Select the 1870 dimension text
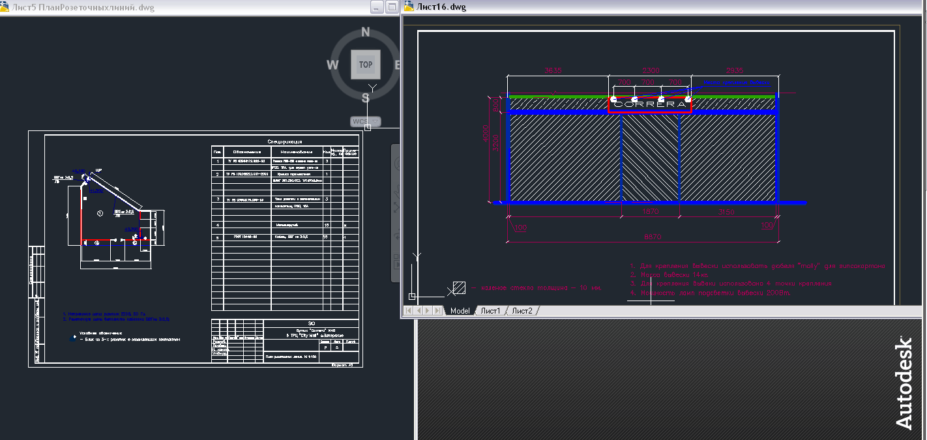The image size is (927, 440). [650, 212]
